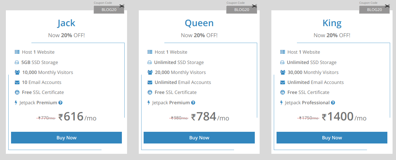
Task: Click the Jetpack Professional help icon in King plan
Action: pyautogui.click(x=333, y=103)
